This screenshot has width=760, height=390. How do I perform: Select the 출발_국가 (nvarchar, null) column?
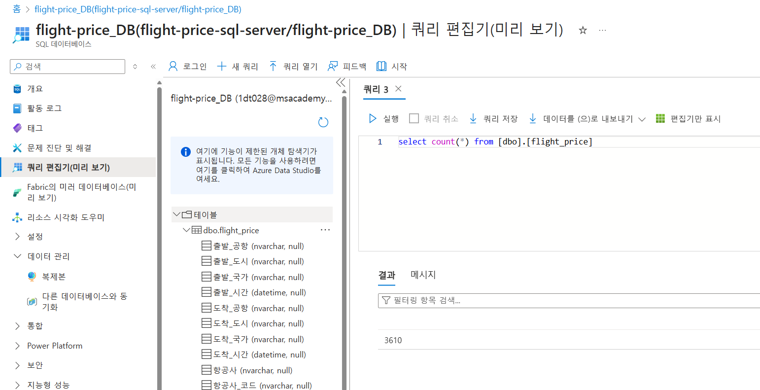[x=253, y=277]
